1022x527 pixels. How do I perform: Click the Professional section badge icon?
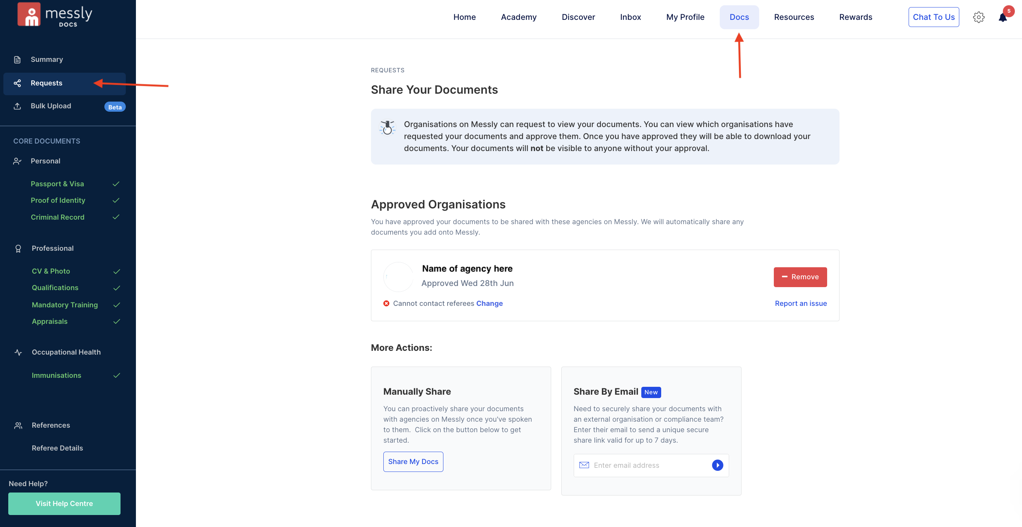(x=18, y=248)
